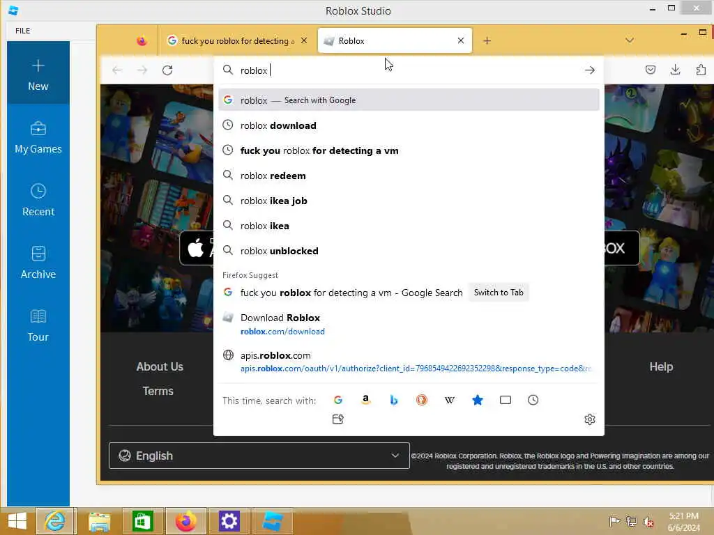Image resolution: width=714 pixels, height=535 pixels.
Task: Close the Roblox tab
Action: [x=461, y=40]
